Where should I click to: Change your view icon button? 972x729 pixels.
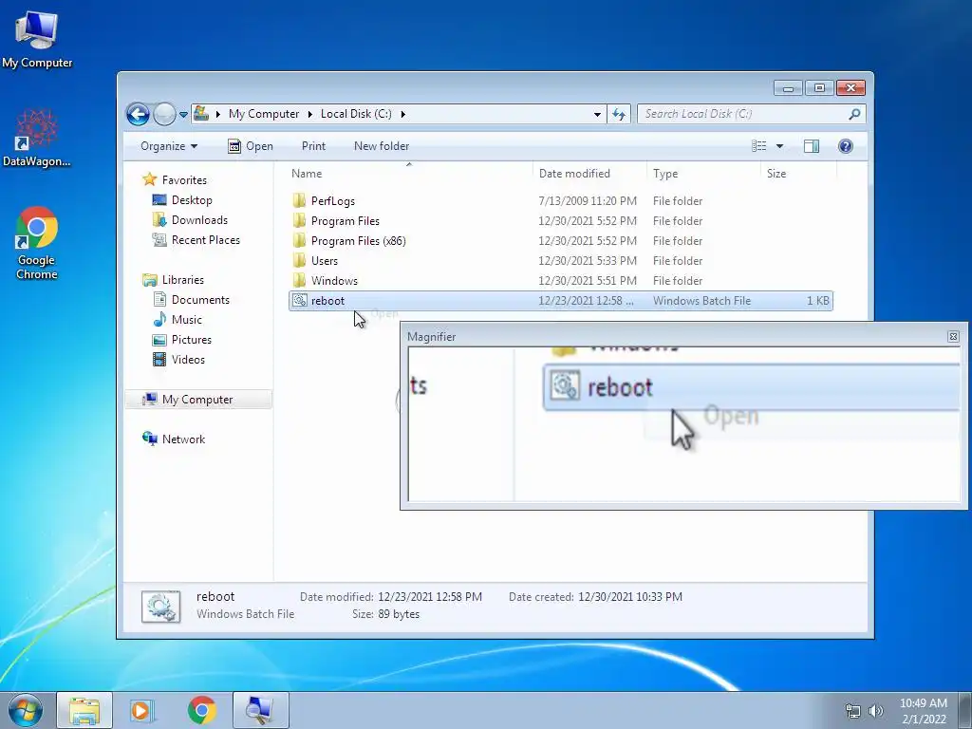[x=759, y=146]
